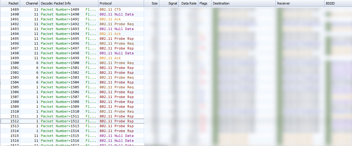Sort by the BSSID column header
Screen dimensions: 352x146
point(338,3)
